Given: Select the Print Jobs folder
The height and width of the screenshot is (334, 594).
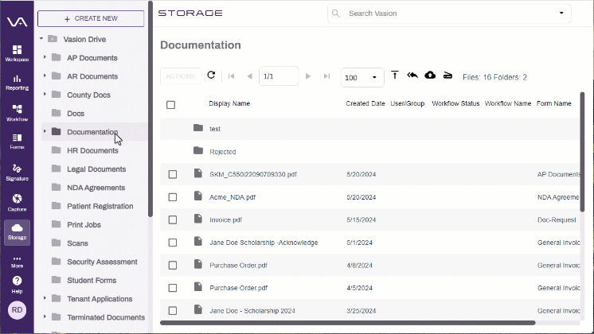Looking at the screenshot, I should point(84,225).
